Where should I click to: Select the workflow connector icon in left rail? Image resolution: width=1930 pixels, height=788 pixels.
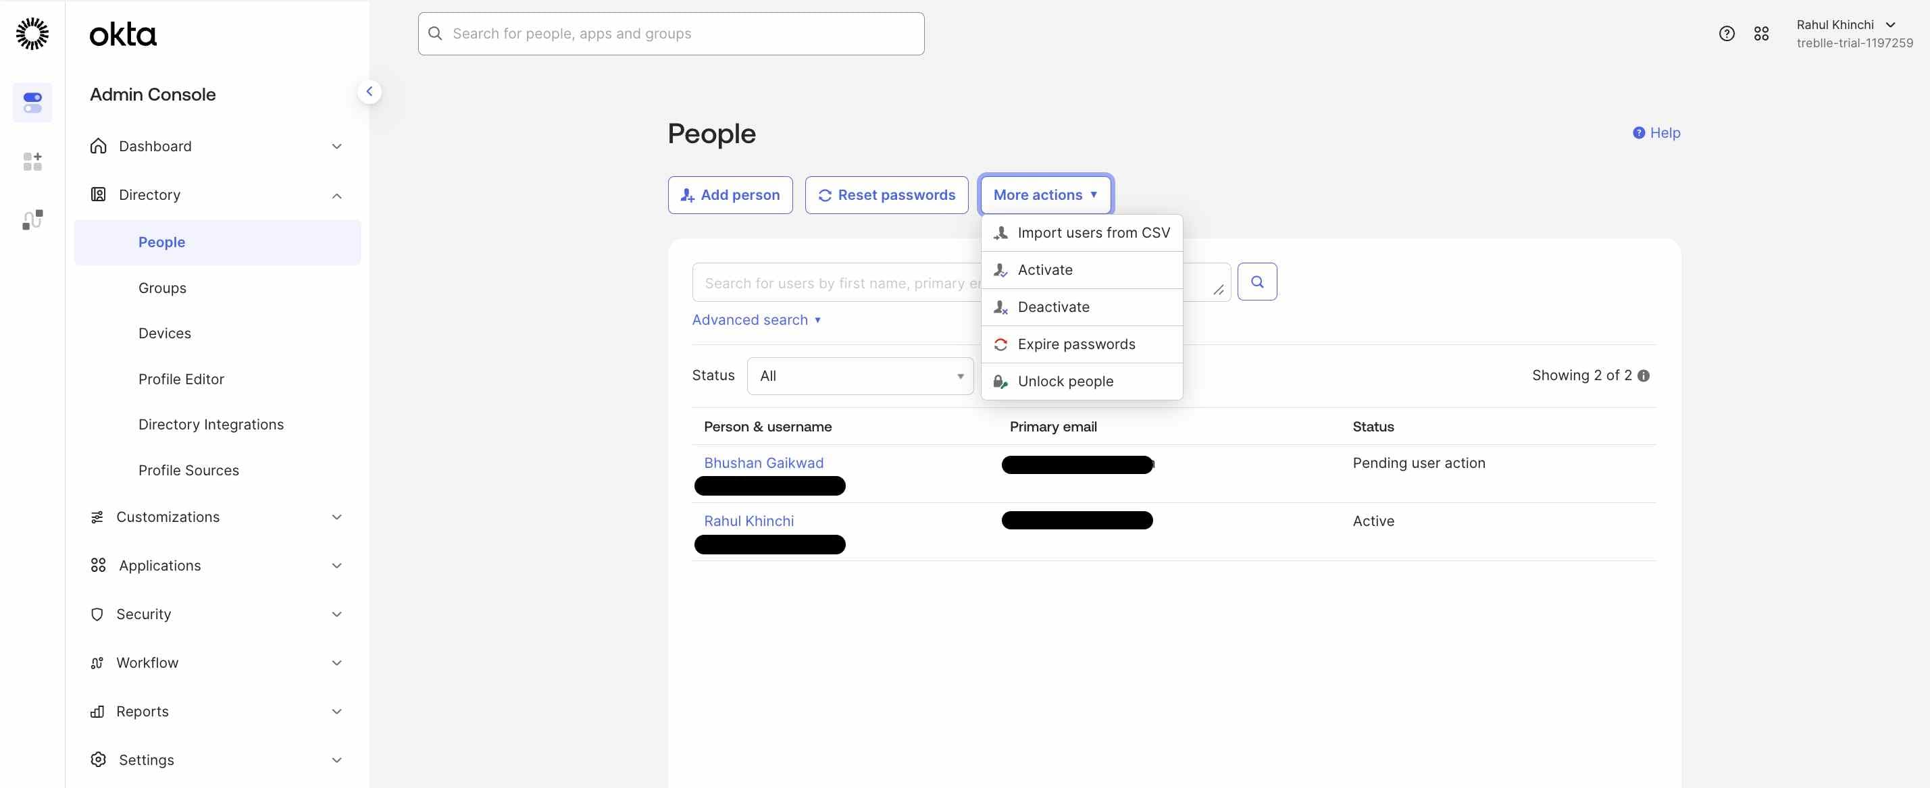tap(32, 219)
